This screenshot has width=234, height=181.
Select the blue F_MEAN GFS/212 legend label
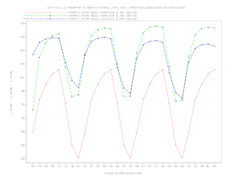tap(103, 19)
